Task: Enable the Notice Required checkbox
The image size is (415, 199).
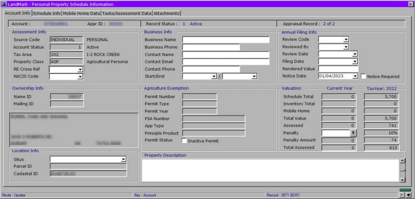Action: [364, 76]
